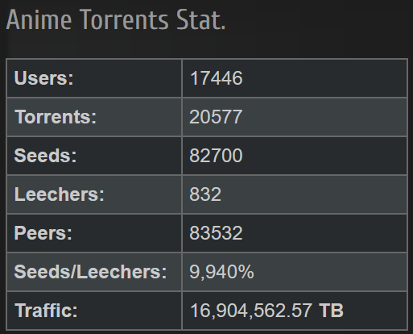Screen dimensions: 413x334
Task: Select the Traffic: label cell
Action: [94, 311]
